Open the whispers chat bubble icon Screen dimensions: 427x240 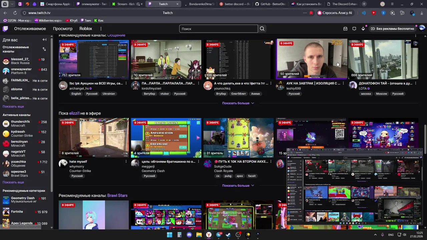[x=354, y=29]
